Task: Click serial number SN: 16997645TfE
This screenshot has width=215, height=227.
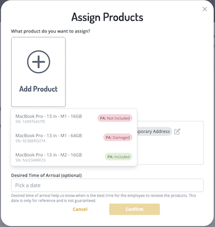Action: 30,122
